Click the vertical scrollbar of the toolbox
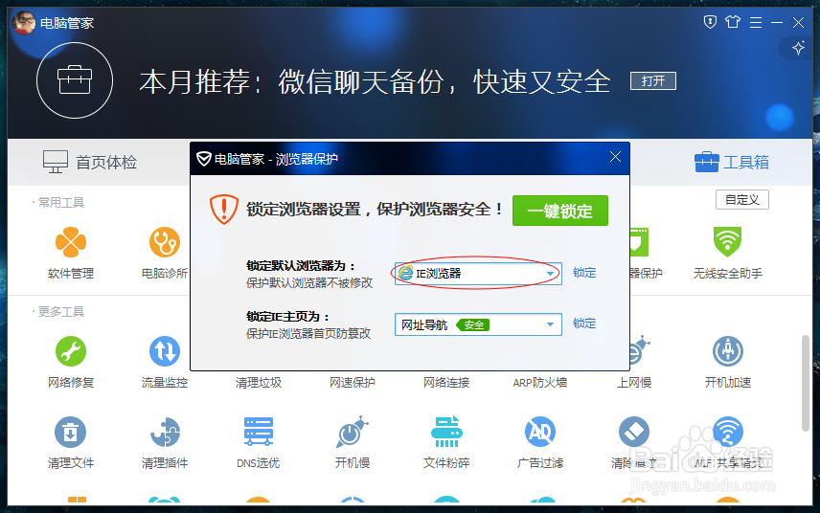The height and width of the screenshot is (513, 820). click(806, 383)
